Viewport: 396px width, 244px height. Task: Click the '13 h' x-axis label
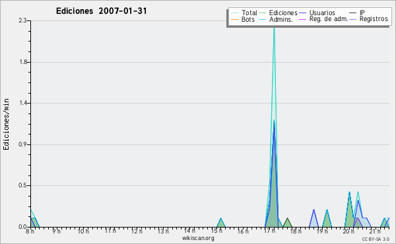[x=163, y=231]
